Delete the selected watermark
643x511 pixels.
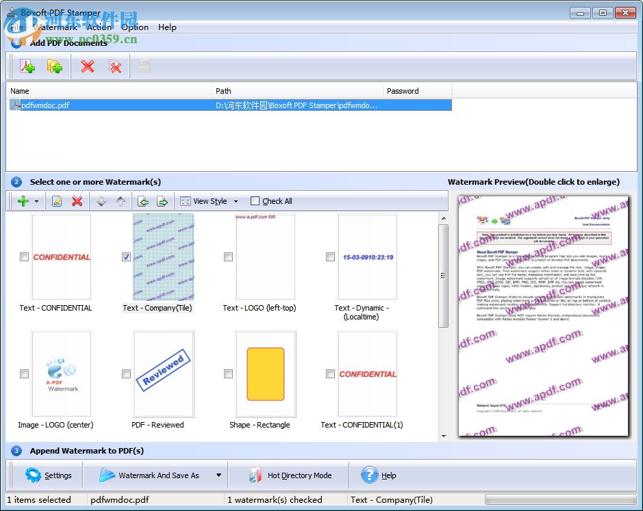click(x=77, y=201)
